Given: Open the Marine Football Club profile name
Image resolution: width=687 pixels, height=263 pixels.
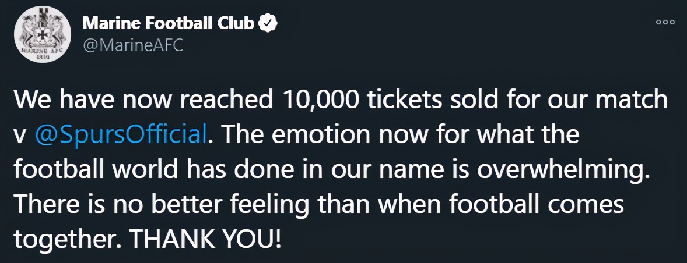Looking at the screenshot, I should coord(169,23).
